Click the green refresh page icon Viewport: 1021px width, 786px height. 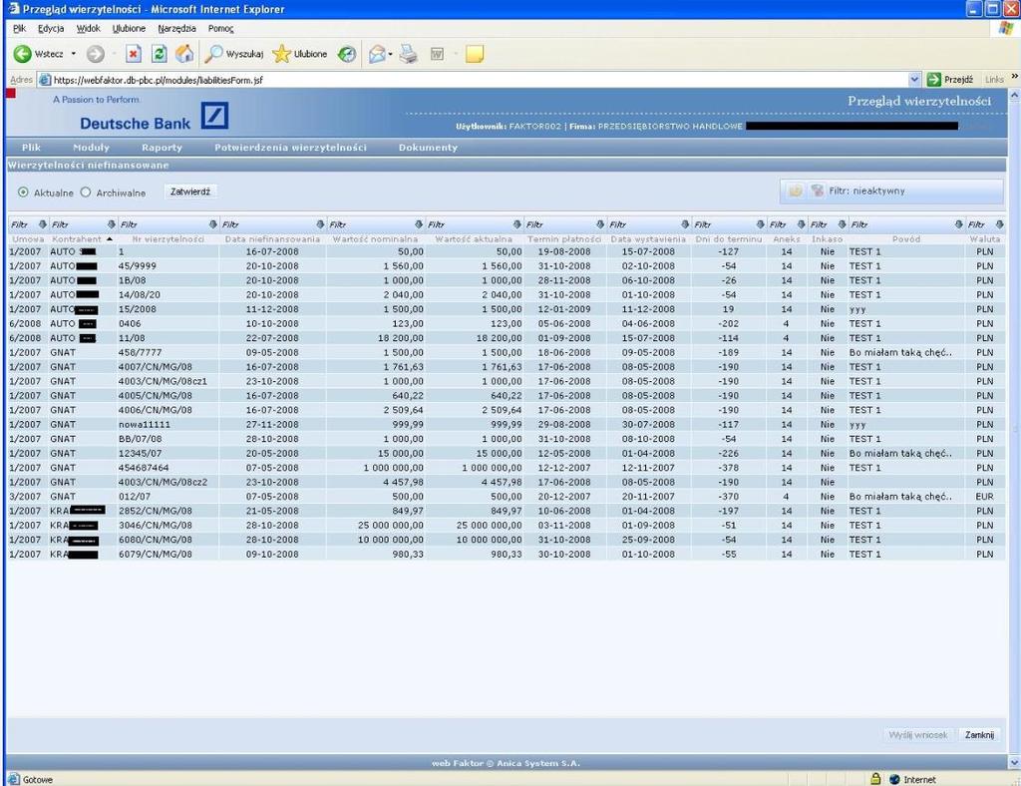tap(159, 54)
